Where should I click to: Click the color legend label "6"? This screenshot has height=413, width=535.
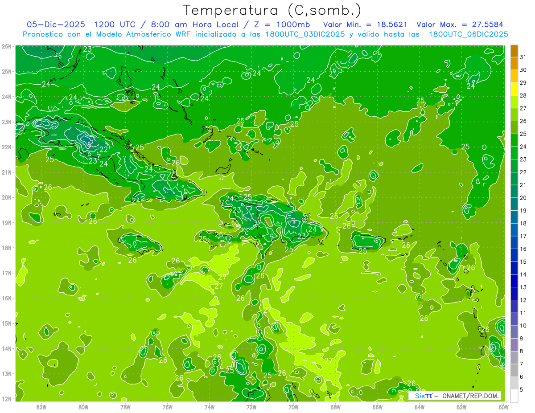point(521,376)
